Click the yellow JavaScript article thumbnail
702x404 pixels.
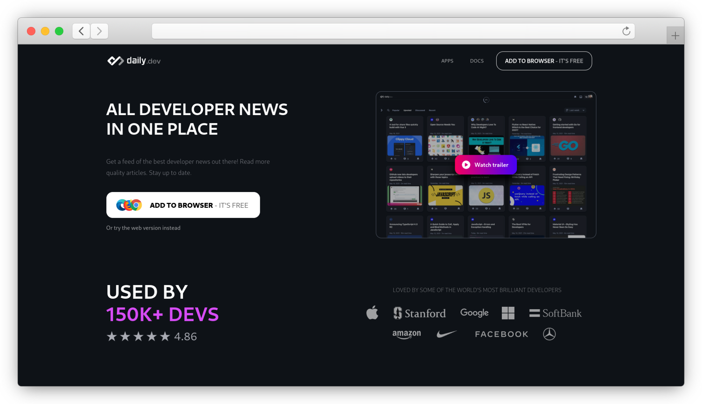click(x=445, y=196)
